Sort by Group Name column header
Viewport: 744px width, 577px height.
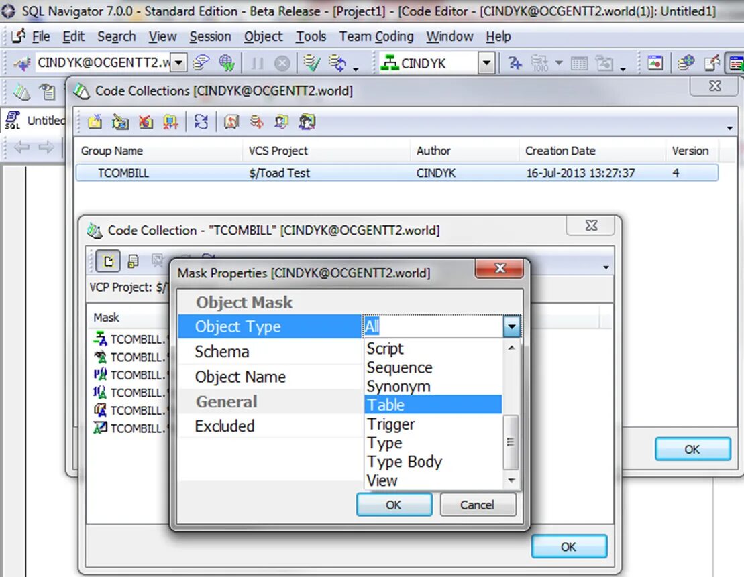click(159, 151)
